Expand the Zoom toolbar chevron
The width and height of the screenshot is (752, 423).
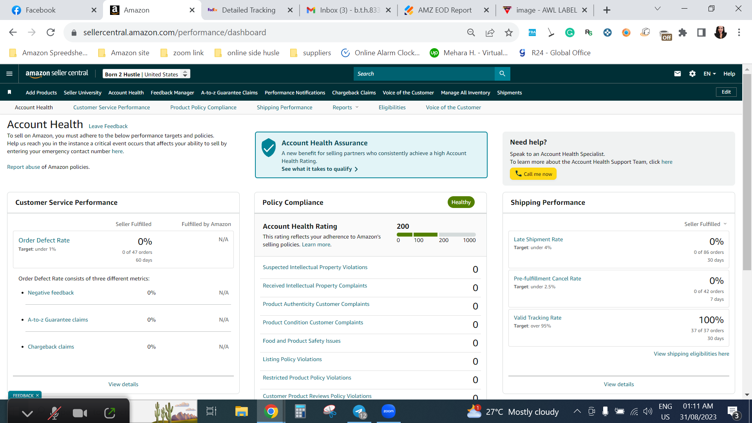27,413
